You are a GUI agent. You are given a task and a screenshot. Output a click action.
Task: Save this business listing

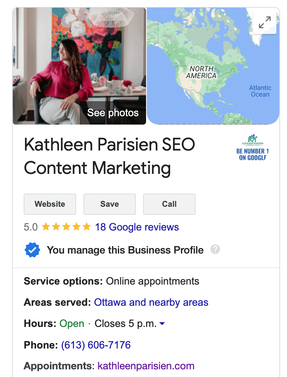click(x=110, y=204)
